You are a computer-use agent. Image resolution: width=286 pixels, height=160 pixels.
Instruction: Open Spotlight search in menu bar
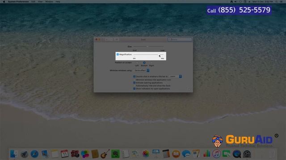(x=277, y=2)
